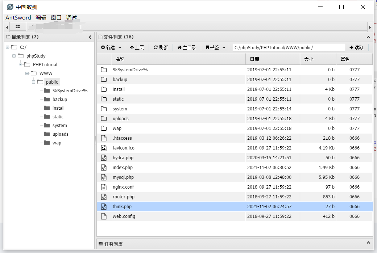The image size is (377, 253).
Task: Select the think.php file name
Action: pyautogui.click(x=122, y=207)
